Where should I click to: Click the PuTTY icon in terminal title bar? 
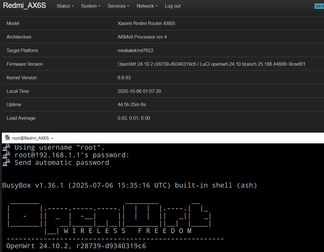coord(8,138)
